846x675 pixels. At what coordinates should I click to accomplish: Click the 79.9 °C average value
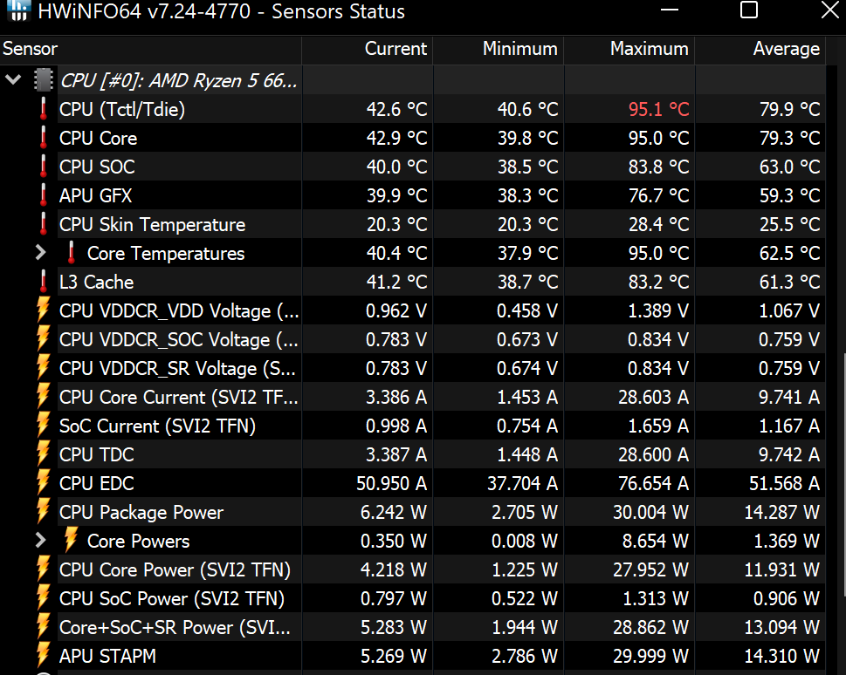(790, 109)
